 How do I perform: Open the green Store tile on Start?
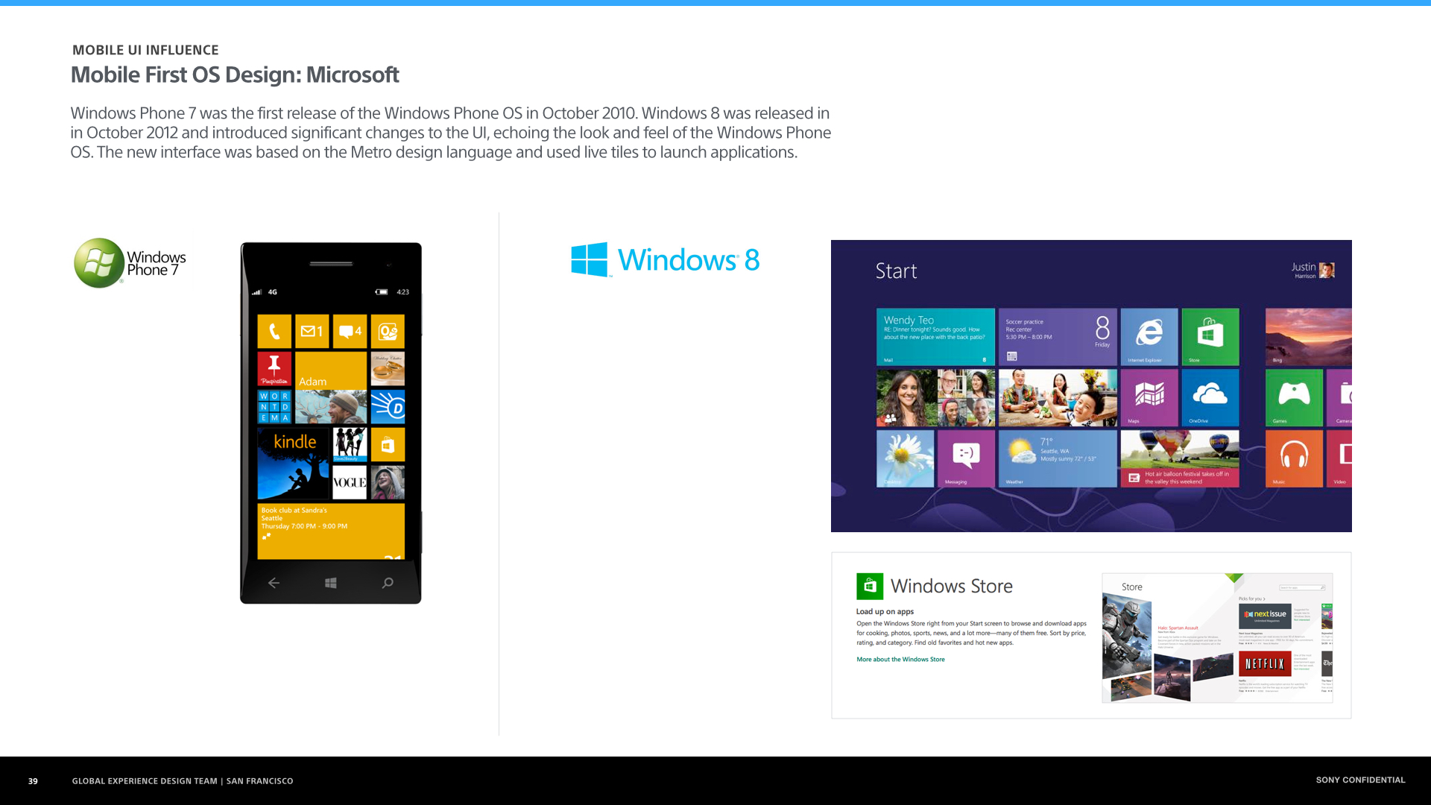(x=1210, y=337)
